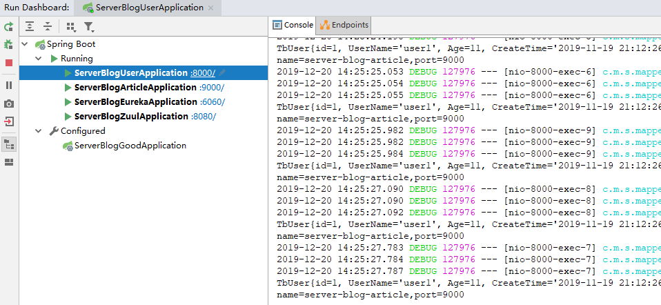
Task: Close the ServerBlogUserApplication dashboard tab
Action: tap(210, 8)
